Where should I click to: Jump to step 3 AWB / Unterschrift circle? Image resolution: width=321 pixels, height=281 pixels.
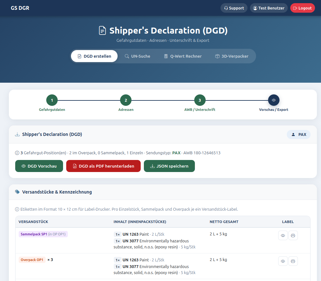pyautogui.click(x=200, y=100)
